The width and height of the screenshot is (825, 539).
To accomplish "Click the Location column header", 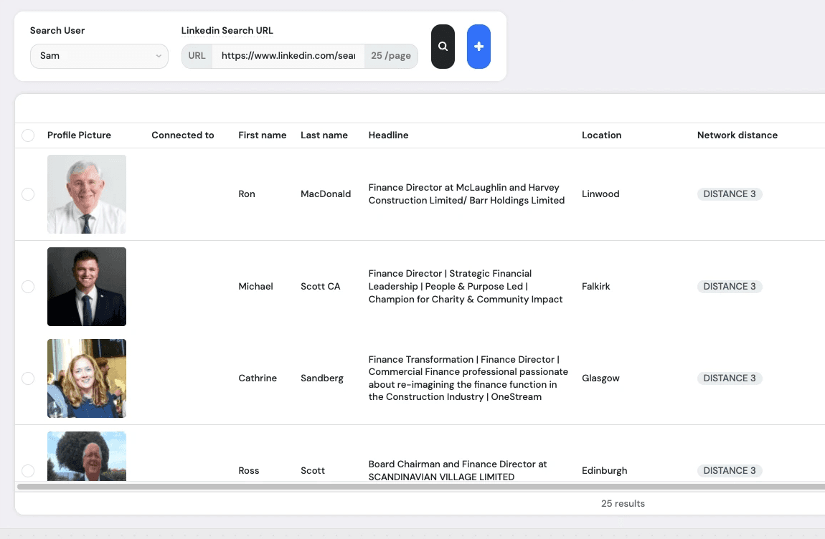I will point(601,135).
